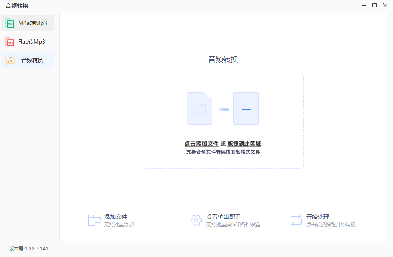393x257 pixels.
Task: Open the 添加文件 add-file icon
Action: [x=94, y=220]
